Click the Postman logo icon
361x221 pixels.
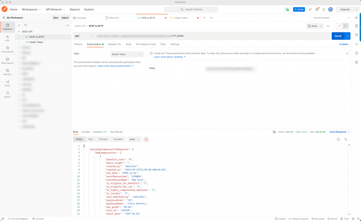pos(4,9)
